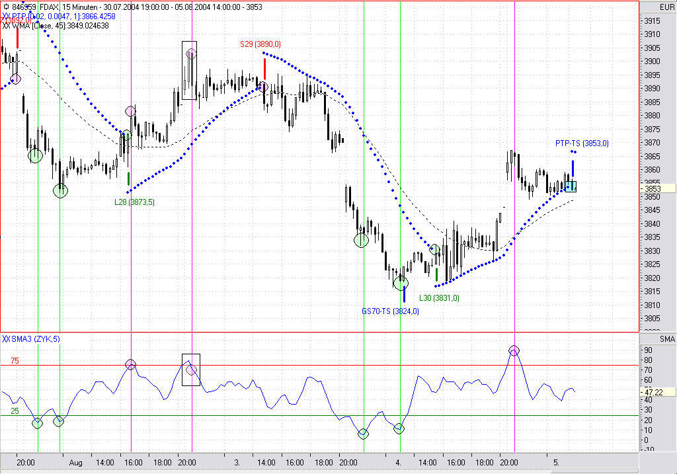Click the blue bar above GS70-TS label

(404, 294)
